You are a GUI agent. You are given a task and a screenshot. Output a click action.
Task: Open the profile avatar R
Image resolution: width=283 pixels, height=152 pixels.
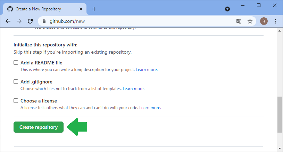(x=264, y=21)
